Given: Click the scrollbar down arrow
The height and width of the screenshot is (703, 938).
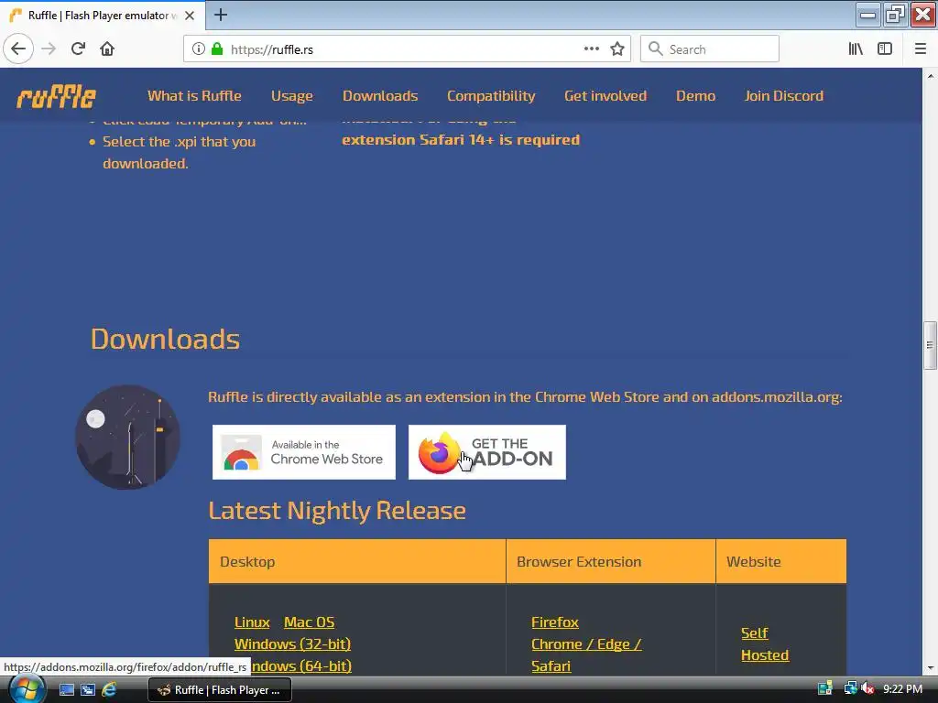Looking at the screenshot, I should tap(931, 667).
